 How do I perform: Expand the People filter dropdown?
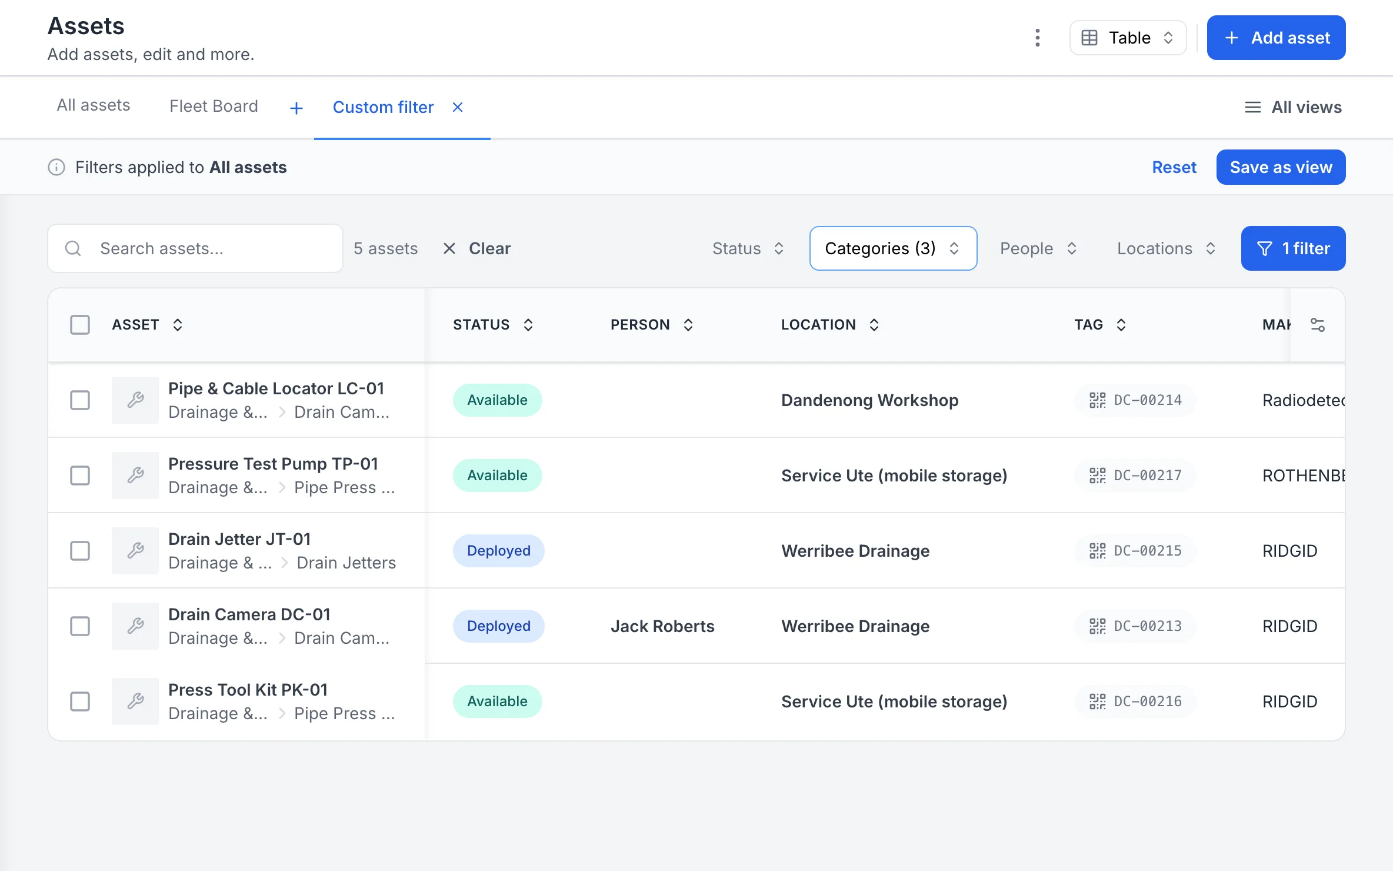[x=1038, y=248]
